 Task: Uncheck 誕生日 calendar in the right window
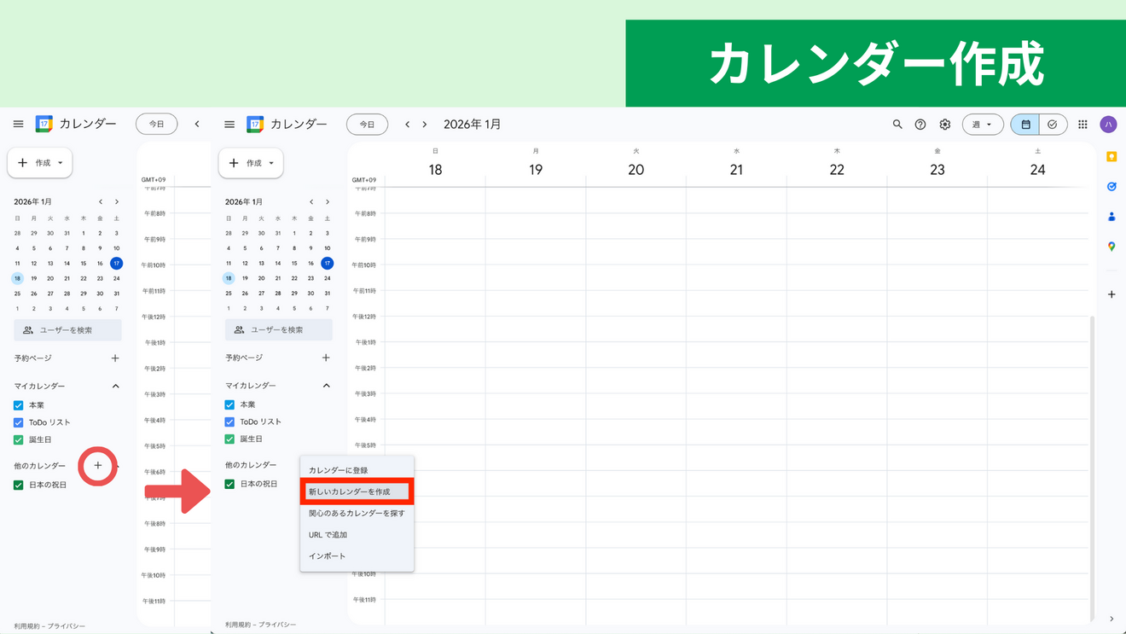click(x=229, y=439)
